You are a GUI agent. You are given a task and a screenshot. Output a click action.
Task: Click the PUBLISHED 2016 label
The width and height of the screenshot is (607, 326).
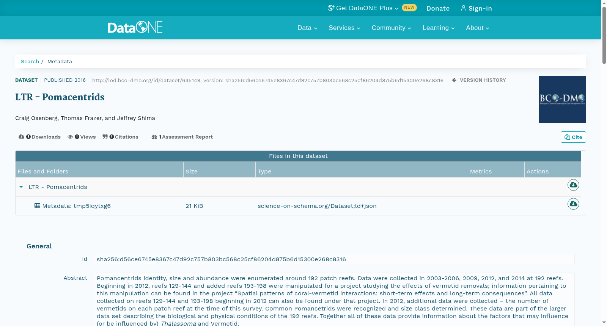click(x=65, y=80)
